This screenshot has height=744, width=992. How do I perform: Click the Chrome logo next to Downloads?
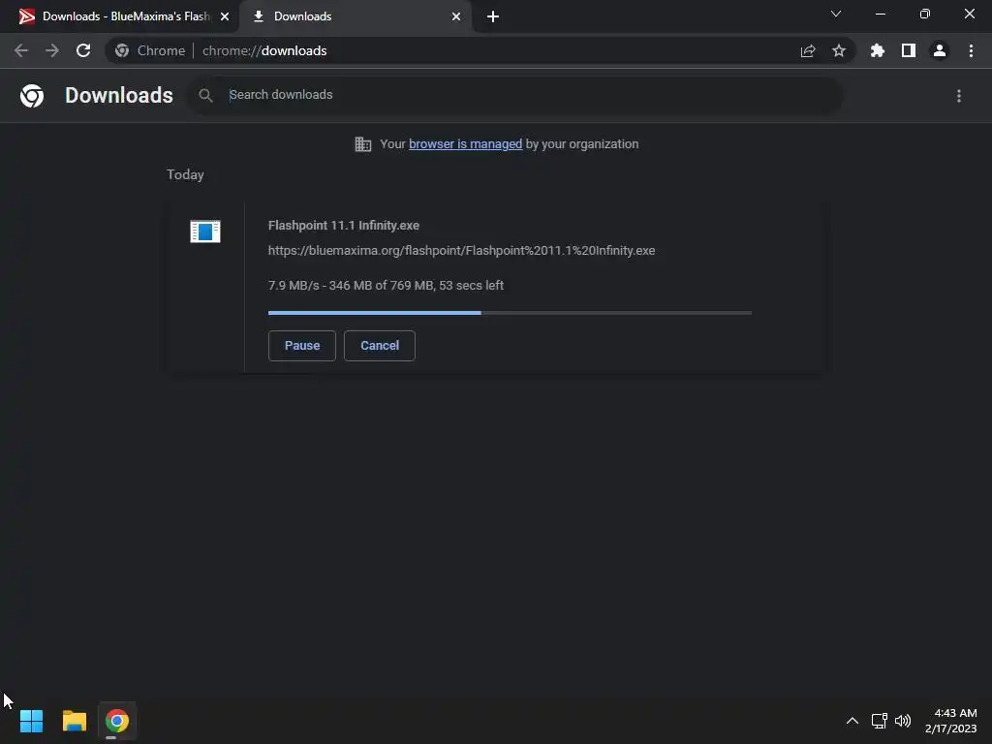[x=32, y=96]
